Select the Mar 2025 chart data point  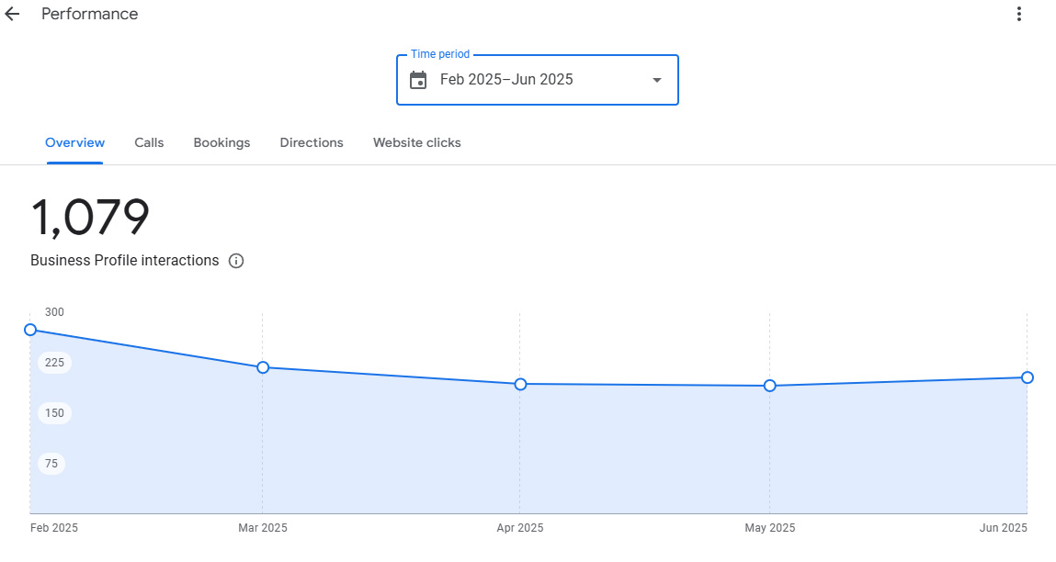pos(263,367)
